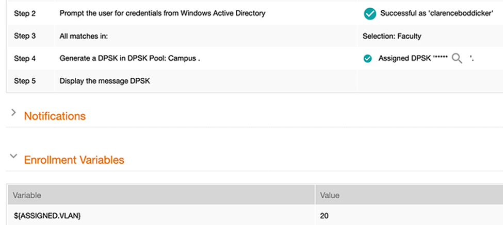Click the 'Generate a DPSK in DPSK Pool' text

pyautogui.click(x=129, y=59)
